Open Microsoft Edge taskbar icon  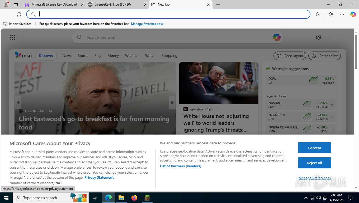[108, 198]
